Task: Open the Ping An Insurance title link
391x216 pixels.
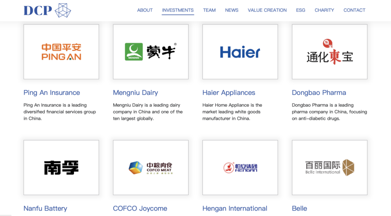Action: [52, 92]
